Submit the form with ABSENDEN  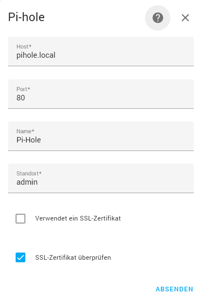click(x=174, y=289)
